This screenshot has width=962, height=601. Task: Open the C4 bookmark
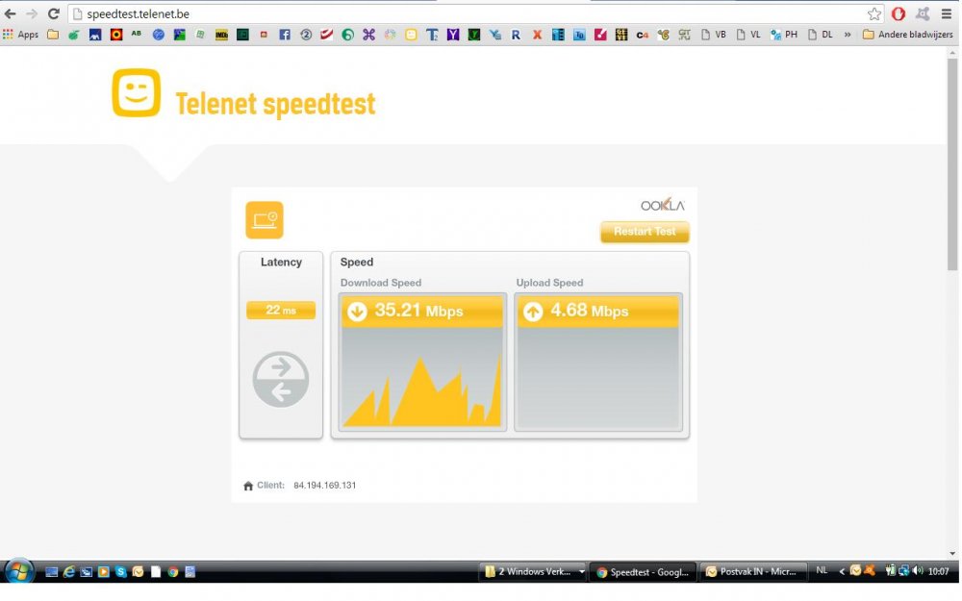pos(643,35)
